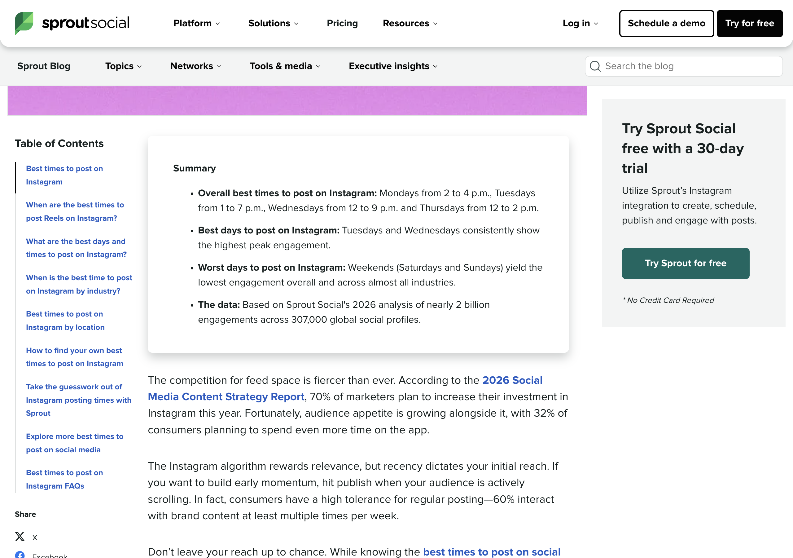This screenshot has width=793, height=558.
Task: Jump to Take the guesswork out section
Action: click(x=79, y=400)
